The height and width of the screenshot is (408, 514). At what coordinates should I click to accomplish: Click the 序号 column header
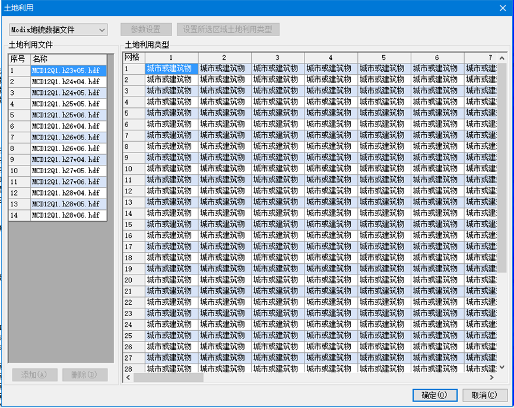tap(19, 59)
